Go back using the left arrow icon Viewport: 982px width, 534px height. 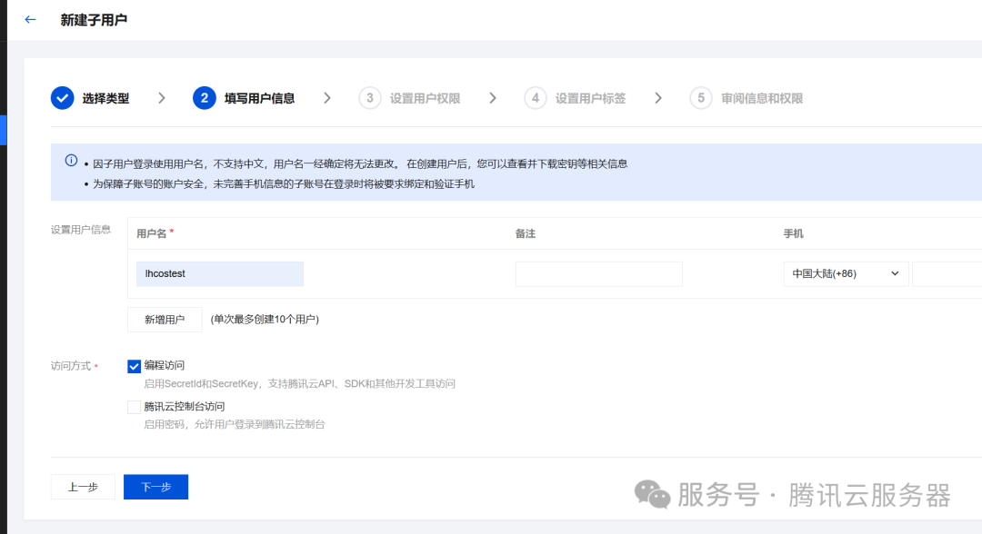(x=30, y=20)
